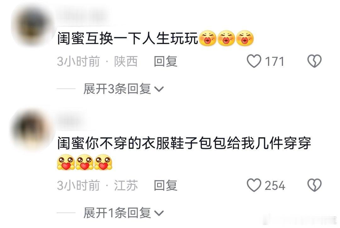The height and width of the screenshot is (228, 340).
Task: Reply to the 江苏 comment via 回复
Action: (x=166, y=185)
